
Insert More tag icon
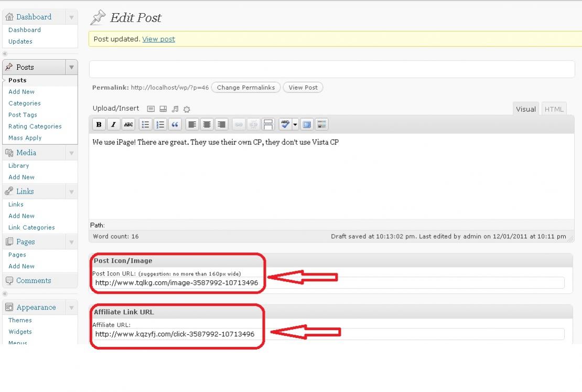click(x=268, y=124)
